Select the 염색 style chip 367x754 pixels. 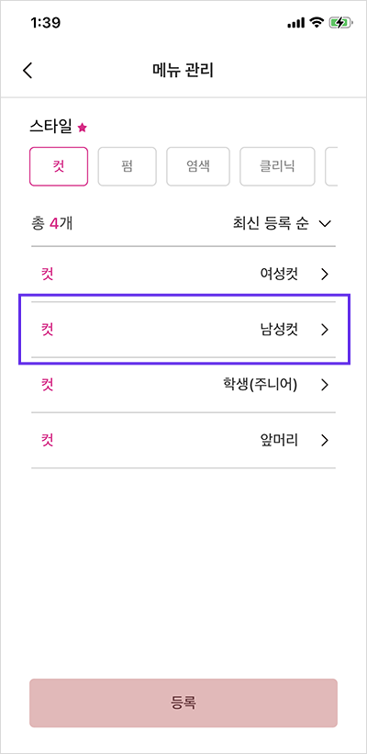(x=198, y=166)
